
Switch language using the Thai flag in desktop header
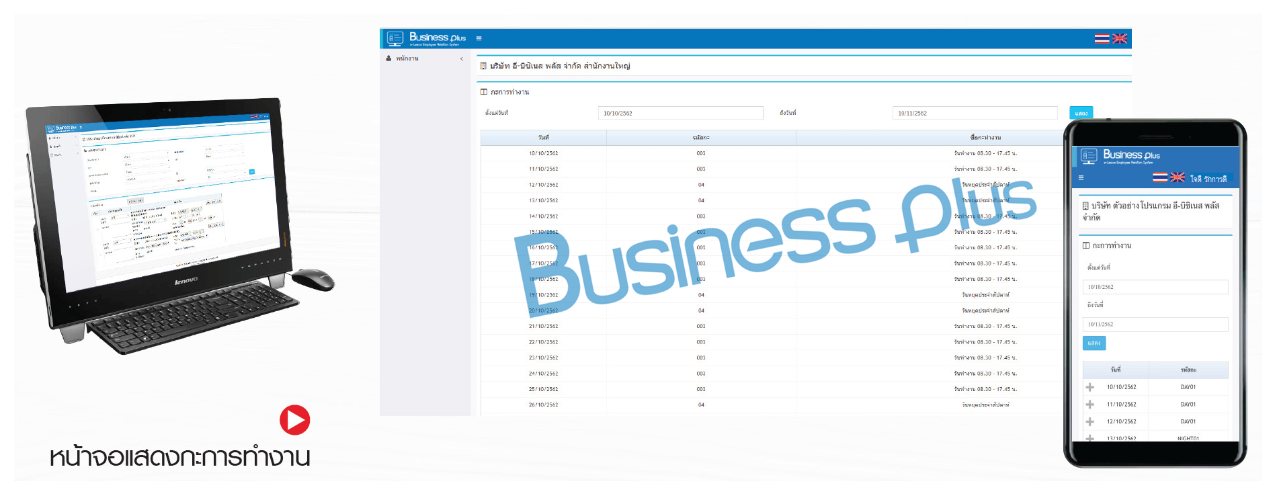click(x=1102, y=38)
